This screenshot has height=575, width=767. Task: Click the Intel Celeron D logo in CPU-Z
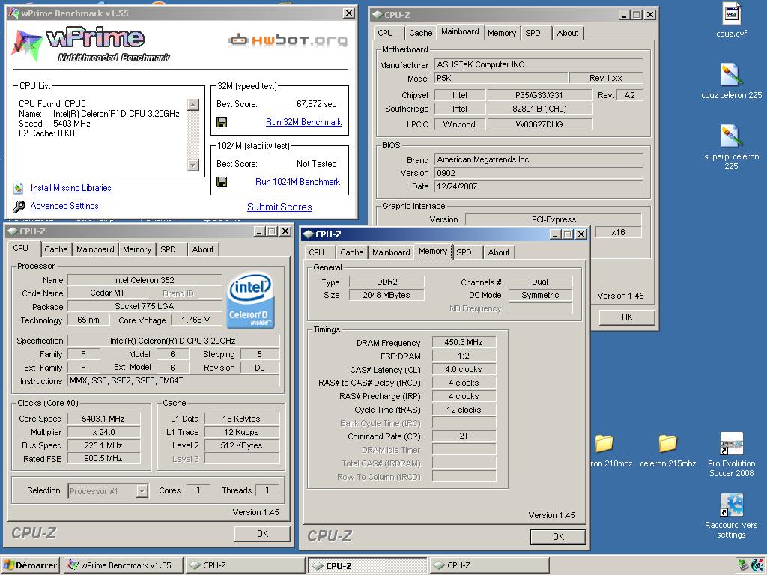click(x=250, y=300)
